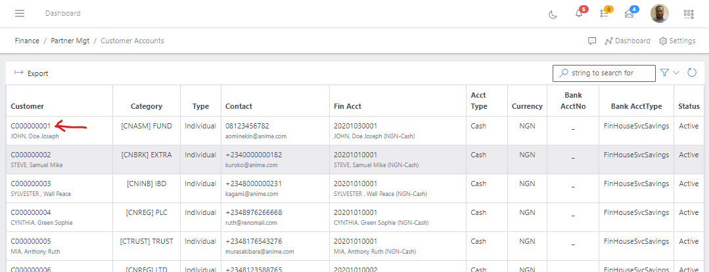Click fin account 20201030001
Screen dimensions: 709x272
pos(355,126)
